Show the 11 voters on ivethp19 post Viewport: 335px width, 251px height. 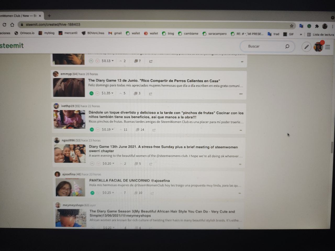point(124,130)
